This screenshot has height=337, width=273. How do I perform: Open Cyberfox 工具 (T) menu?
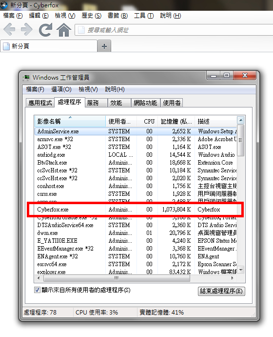144,16
